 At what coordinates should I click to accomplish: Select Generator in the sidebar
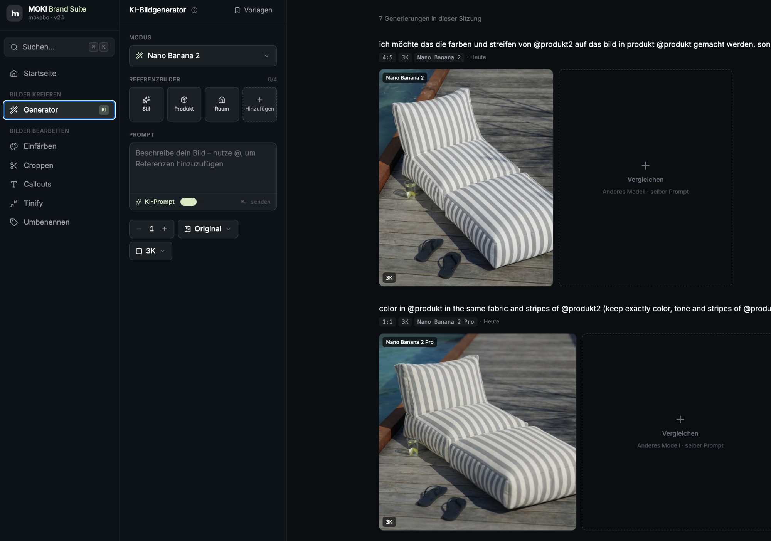click(59, 110)
